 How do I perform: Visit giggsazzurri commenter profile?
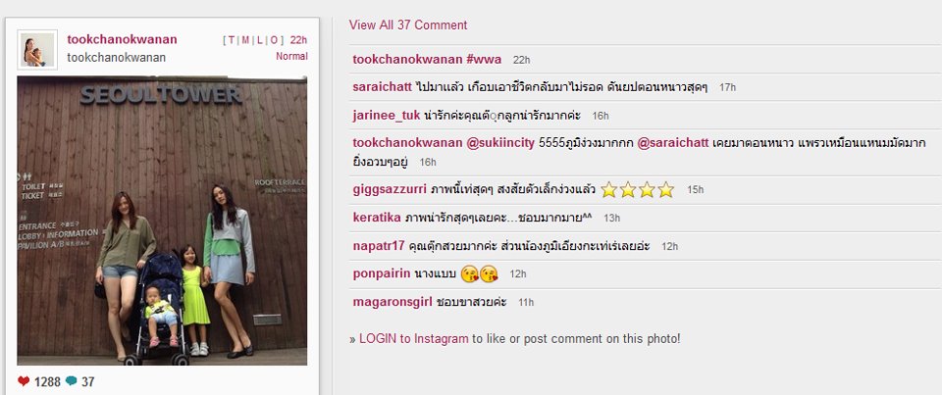pyautogui.click(x=390, y=190)
